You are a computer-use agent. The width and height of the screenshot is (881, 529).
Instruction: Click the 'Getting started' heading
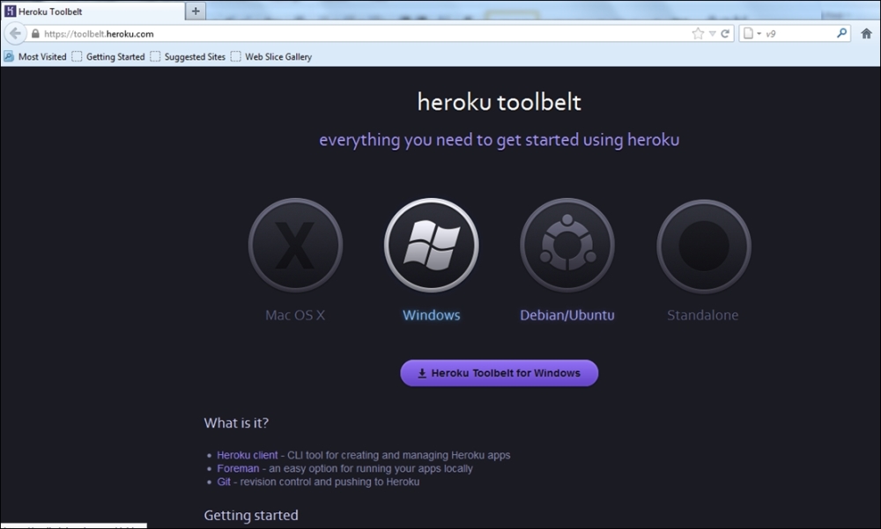[x=251, y=515]
